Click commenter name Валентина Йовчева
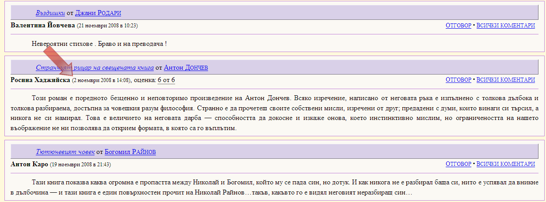546x202 pixels. [x=42, y=26]
